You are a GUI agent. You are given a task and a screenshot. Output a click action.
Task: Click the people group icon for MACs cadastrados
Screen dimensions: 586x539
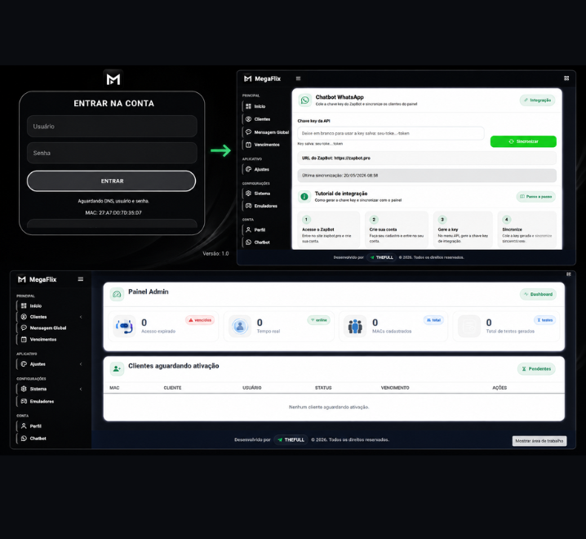point(355,326)
